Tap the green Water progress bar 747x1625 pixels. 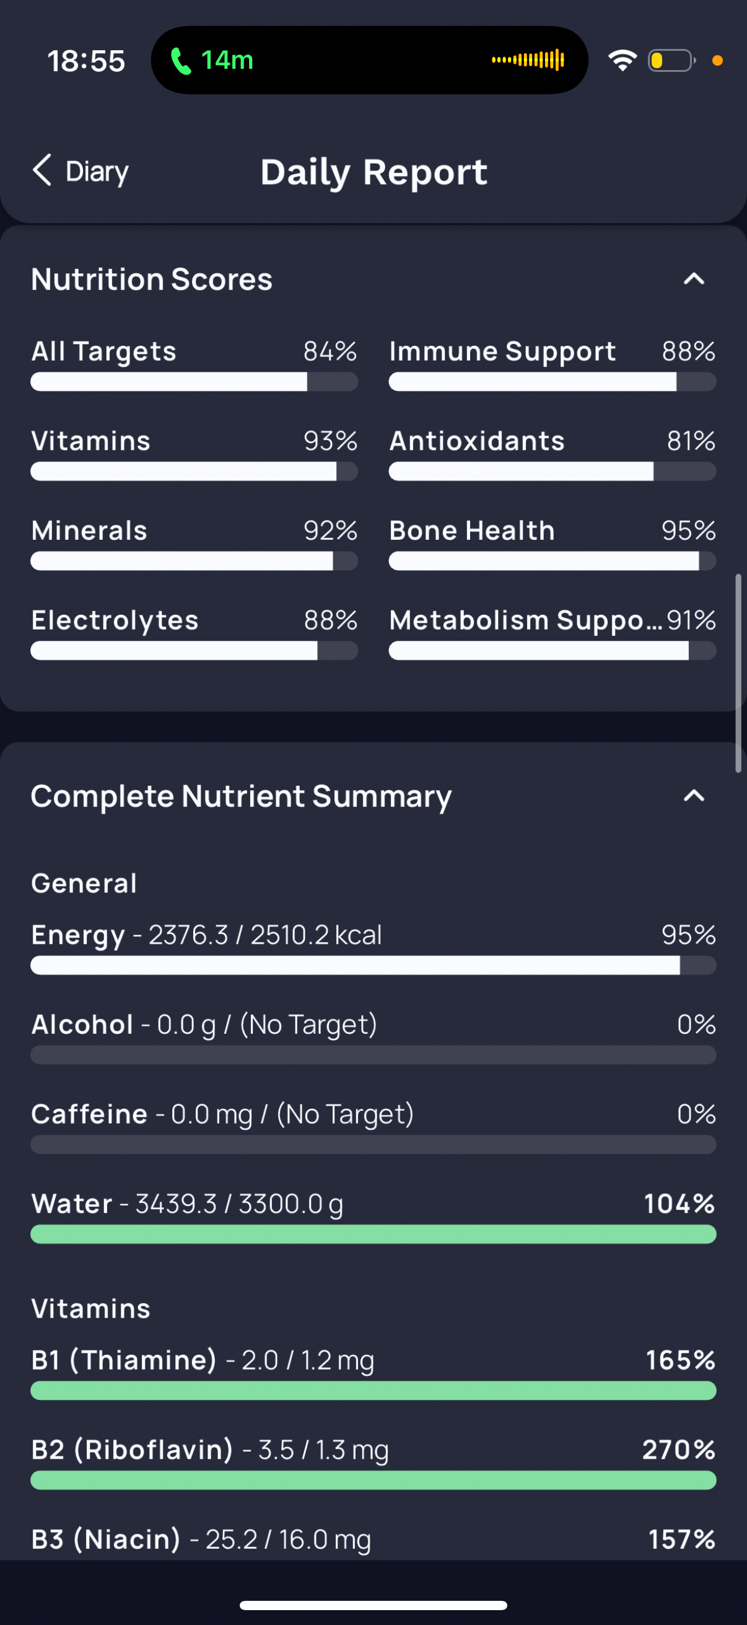click(x=373, y=1234)
